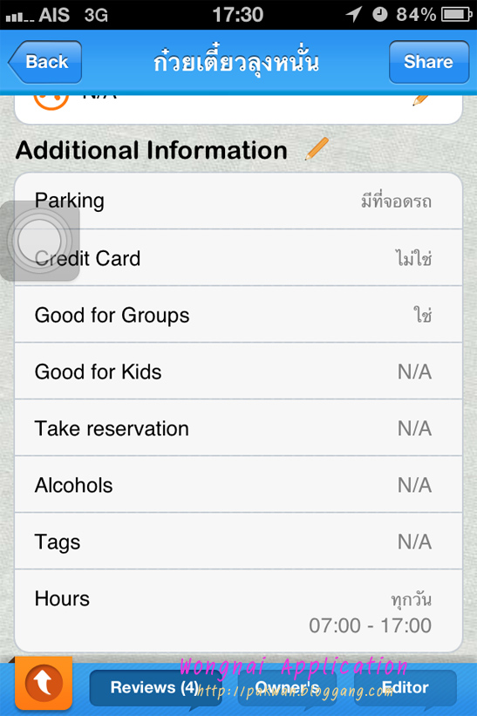Select the Hours row showing 07:00 - 17:00

[x=238, y=611]
